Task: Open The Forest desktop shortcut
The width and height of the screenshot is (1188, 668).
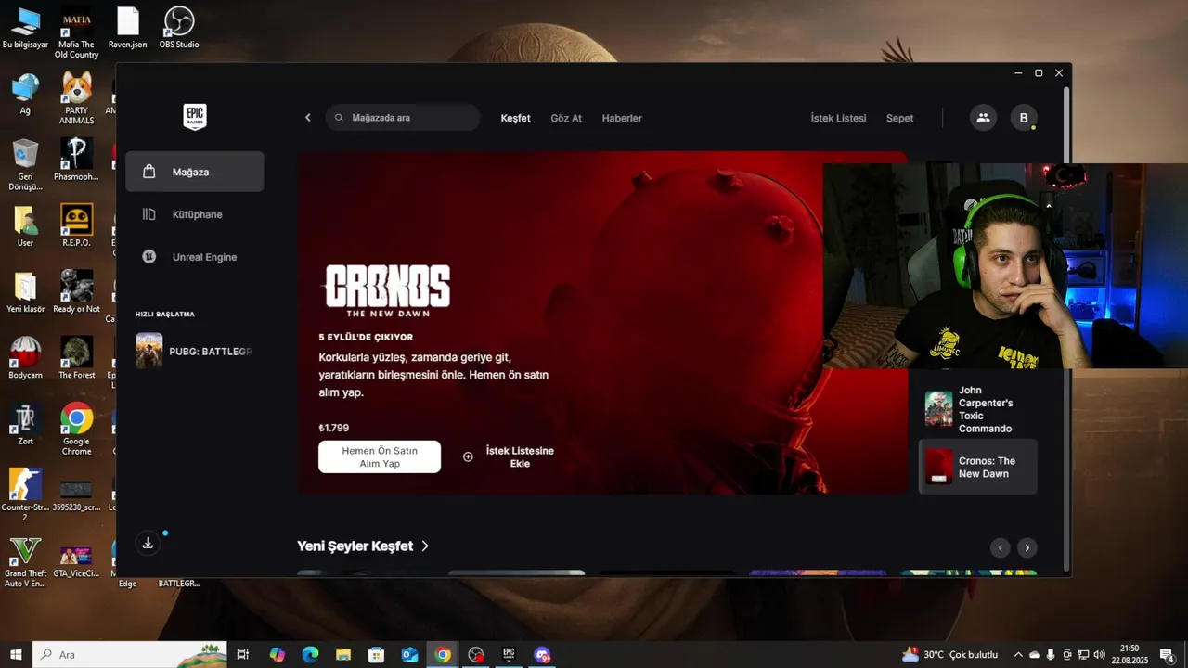Action: pyautogui.click(x=76, y=358)
